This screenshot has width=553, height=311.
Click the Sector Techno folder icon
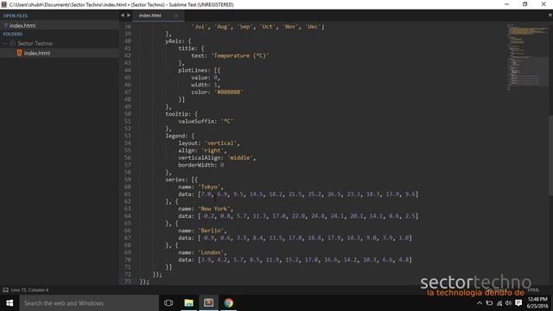[13, 43]
